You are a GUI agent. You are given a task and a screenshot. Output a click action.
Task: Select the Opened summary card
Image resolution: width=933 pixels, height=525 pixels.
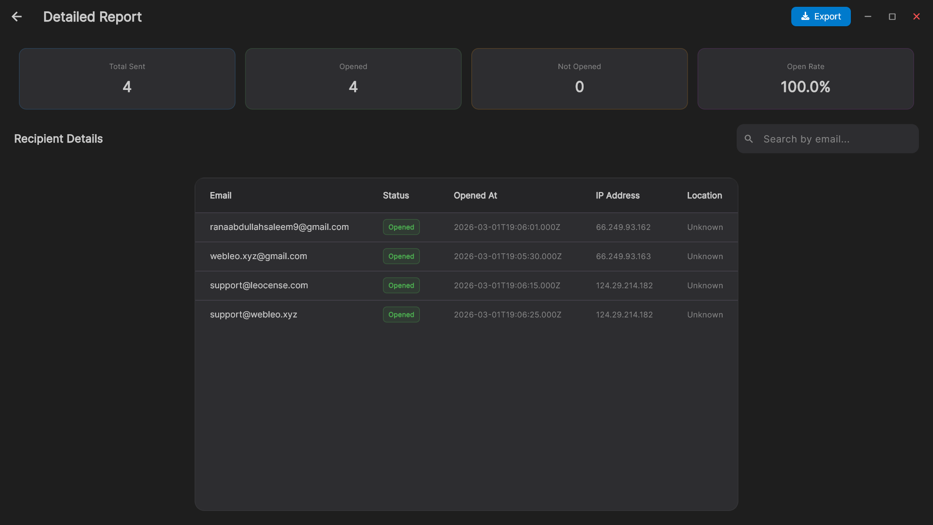coord(353,79)
